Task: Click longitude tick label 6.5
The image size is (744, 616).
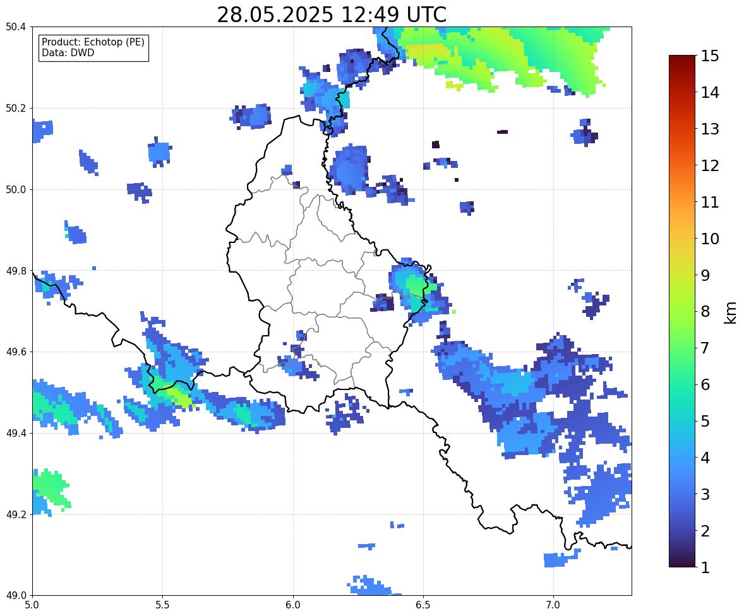Action: (x=423, y=605)
